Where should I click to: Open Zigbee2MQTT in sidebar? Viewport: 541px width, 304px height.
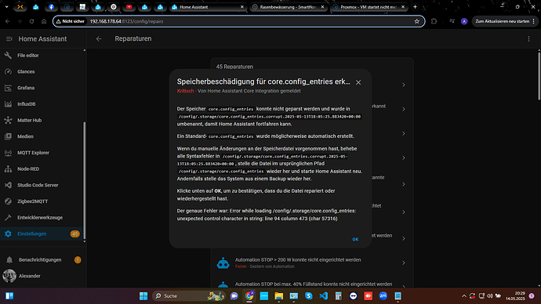click(42, 201)
